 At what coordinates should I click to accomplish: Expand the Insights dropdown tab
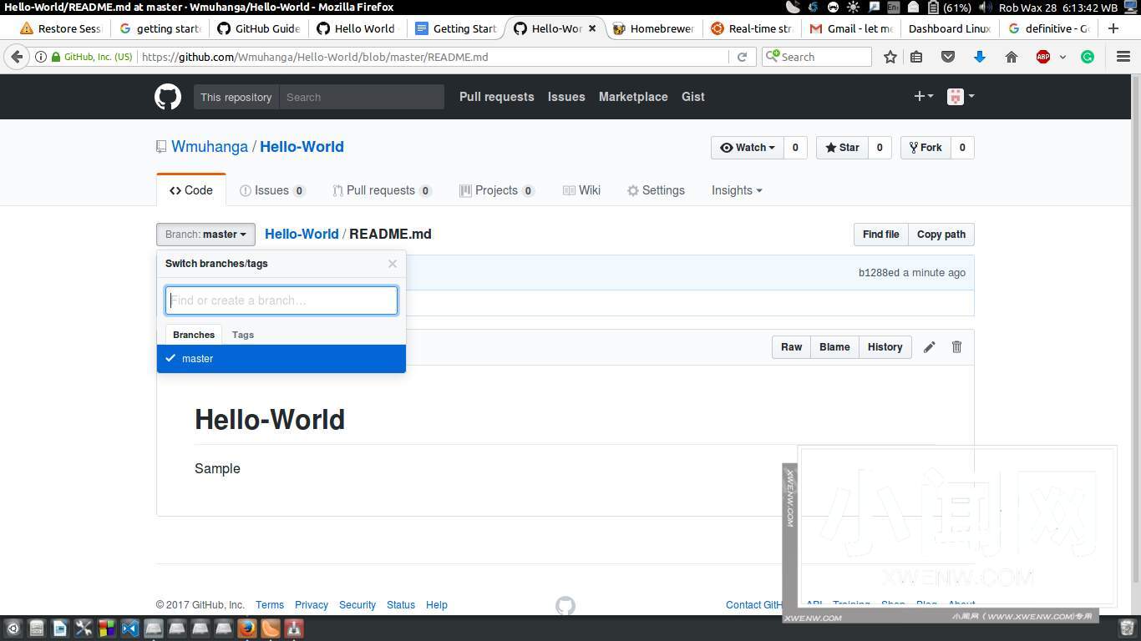737,190
